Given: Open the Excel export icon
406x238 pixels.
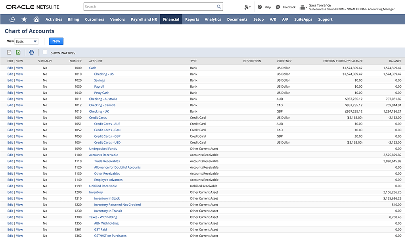Looking at the screenshot, I should pyautogui.click(x=17, y=52).
